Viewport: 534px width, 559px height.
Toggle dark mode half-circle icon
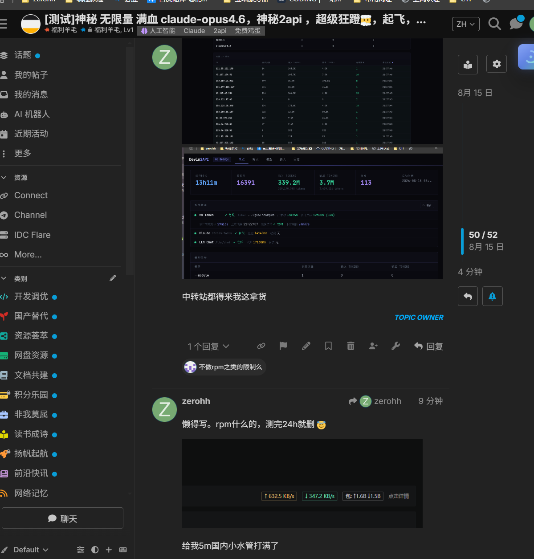pos(95,550)
